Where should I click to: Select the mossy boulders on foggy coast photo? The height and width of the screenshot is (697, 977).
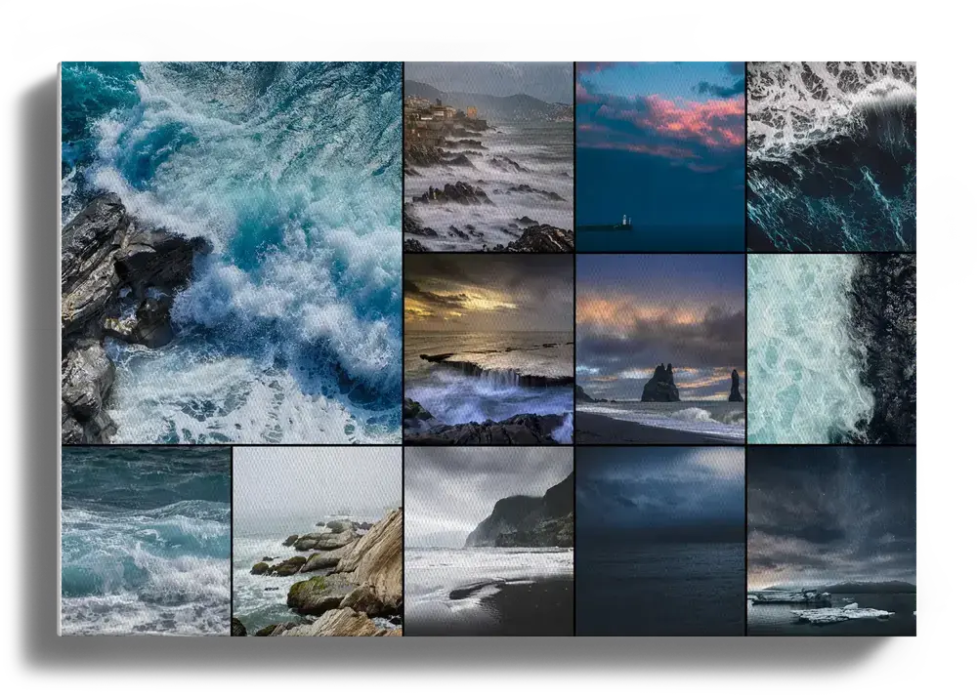coord(318,542)
